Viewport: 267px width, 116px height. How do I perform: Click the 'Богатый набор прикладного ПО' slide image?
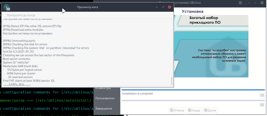(x=211, y=46)
